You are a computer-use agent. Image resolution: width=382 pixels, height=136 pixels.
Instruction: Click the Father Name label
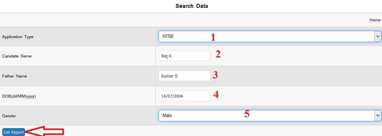click(15, 76)
